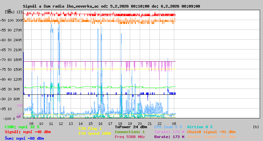This screenshot has width=263, height=141.
Task: Click the Chain1 signal legend label
Action: click(211, 137)
